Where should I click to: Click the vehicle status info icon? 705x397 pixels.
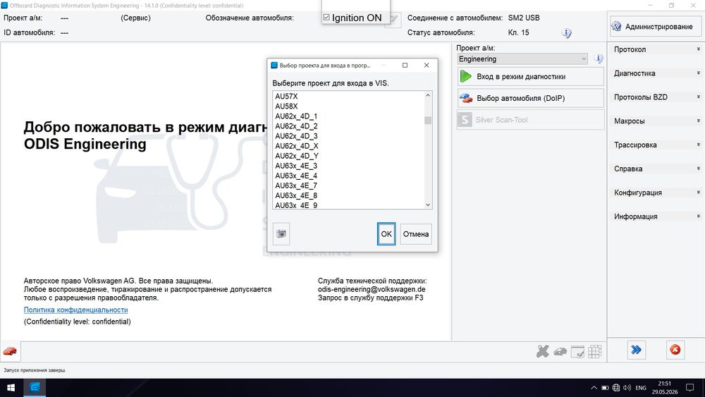567,33
